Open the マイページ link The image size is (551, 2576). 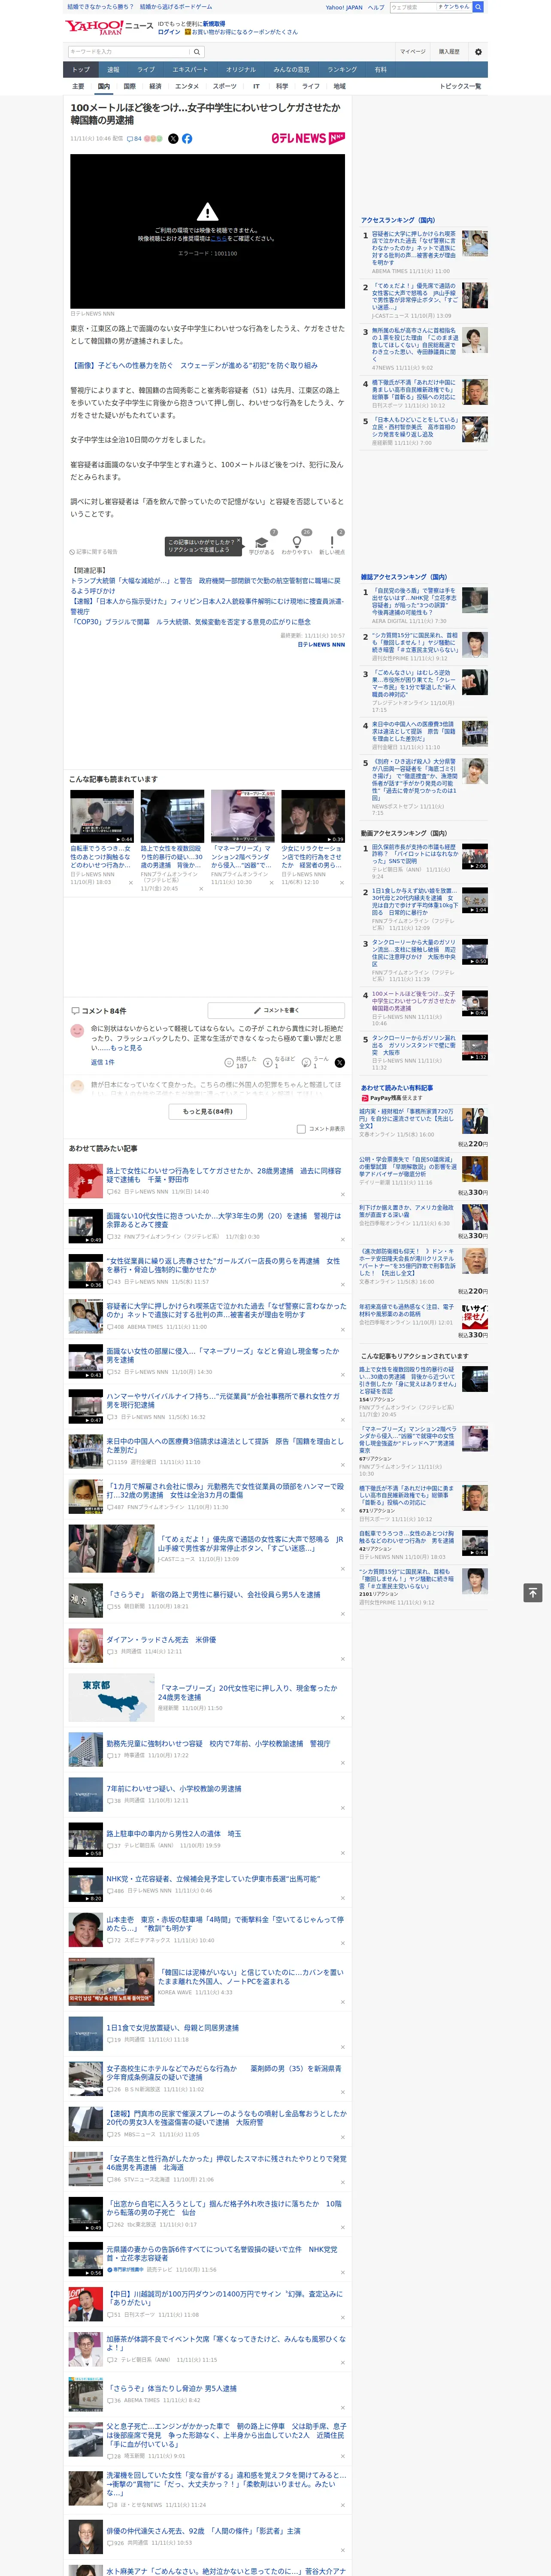[413, 52]
